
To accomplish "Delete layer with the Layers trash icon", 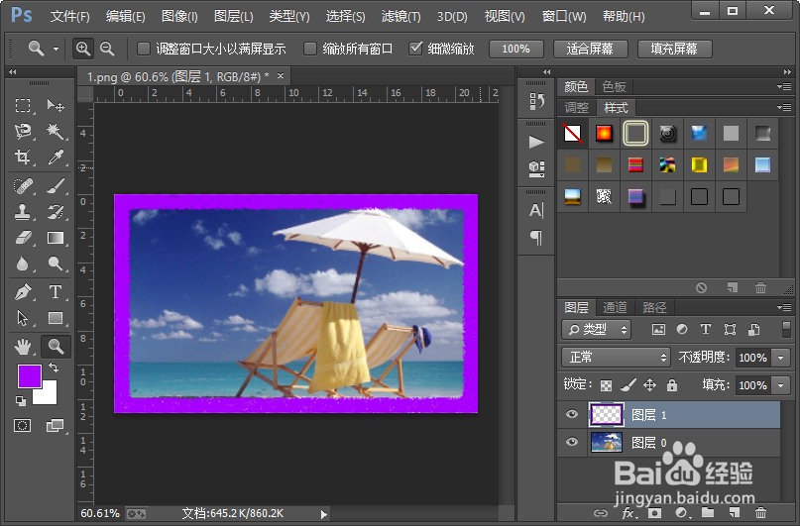I will point(760,513).
